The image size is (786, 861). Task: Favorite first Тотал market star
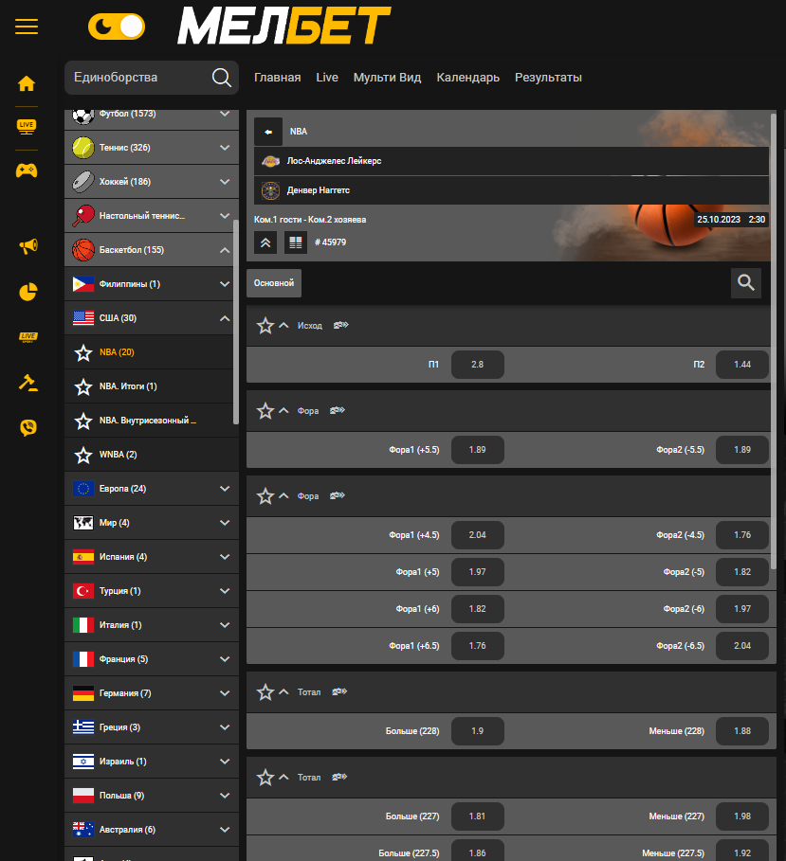click(x=265, y=691)
